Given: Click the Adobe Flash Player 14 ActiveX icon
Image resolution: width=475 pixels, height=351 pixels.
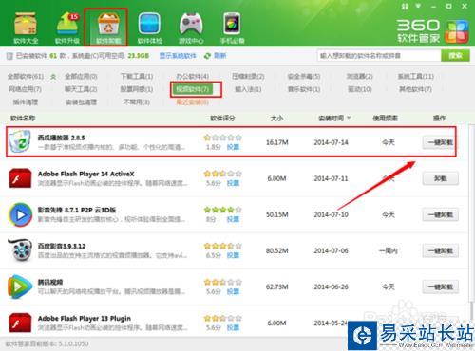Looking at the screenshot, I should click(x=20, y=178).
